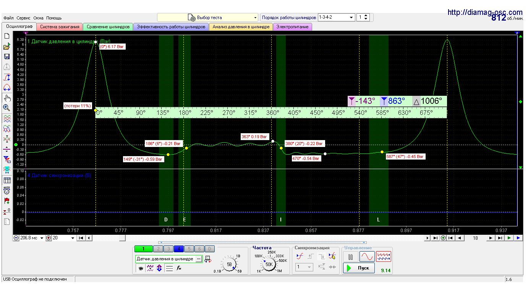The image size is (528, 284).
Task: Open the fx function icon
Action: 179,268
